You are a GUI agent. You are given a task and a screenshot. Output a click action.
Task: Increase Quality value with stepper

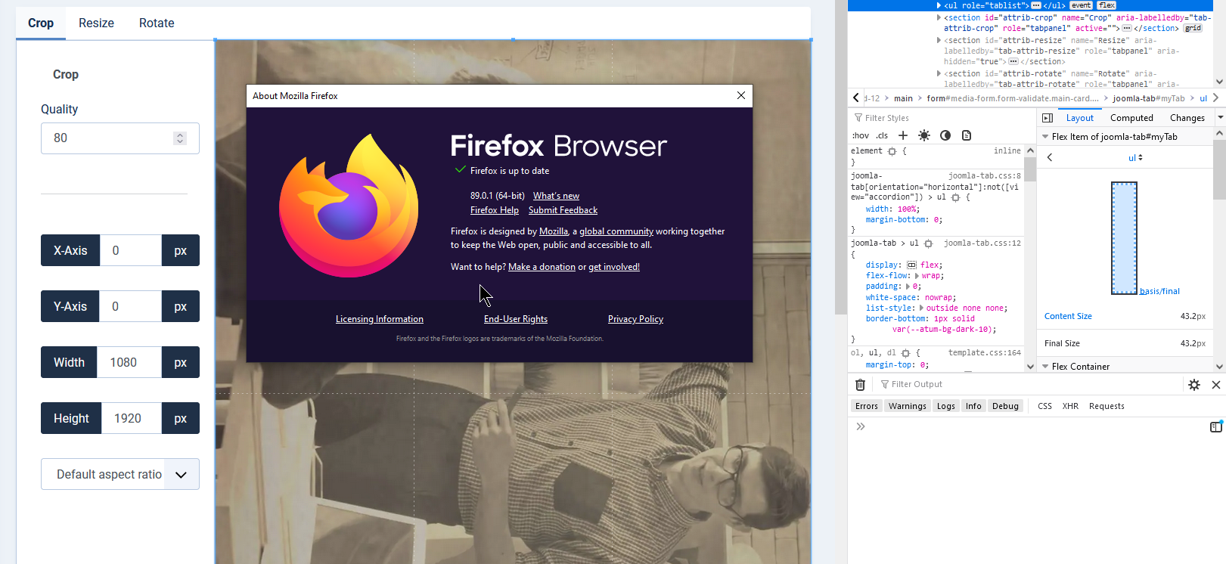coord(179,135)
